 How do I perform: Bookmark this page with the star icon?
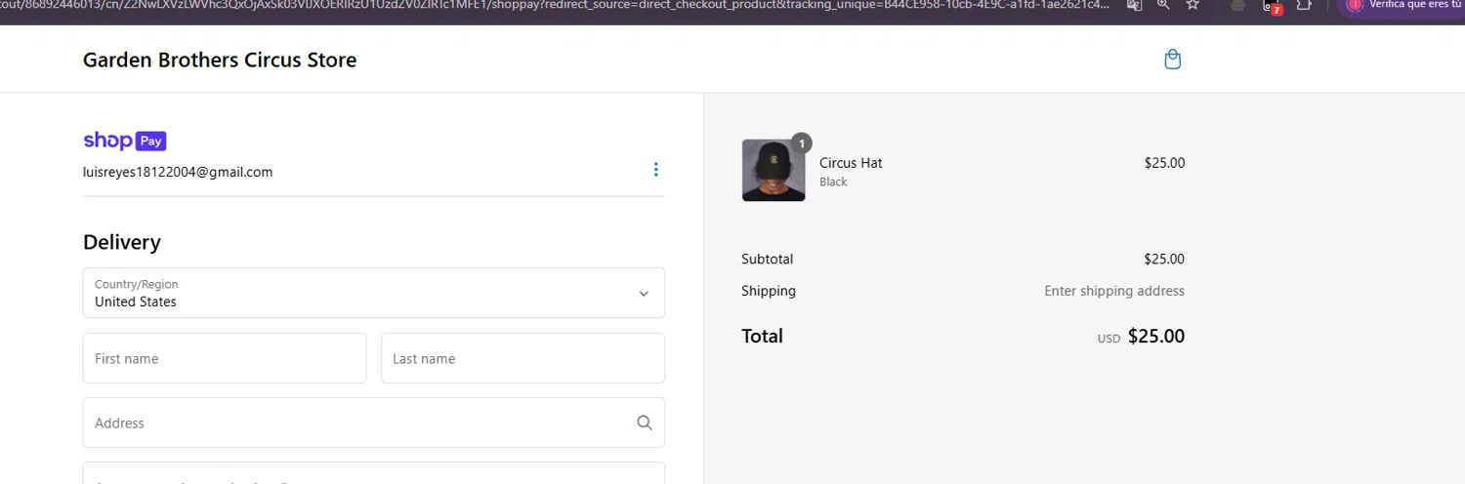click(1193, 5)
